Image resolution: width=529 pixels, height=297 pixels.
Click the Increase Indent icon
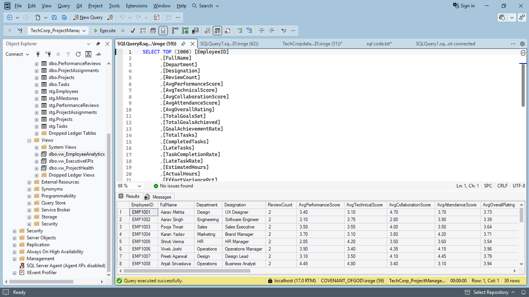(272, 31)
